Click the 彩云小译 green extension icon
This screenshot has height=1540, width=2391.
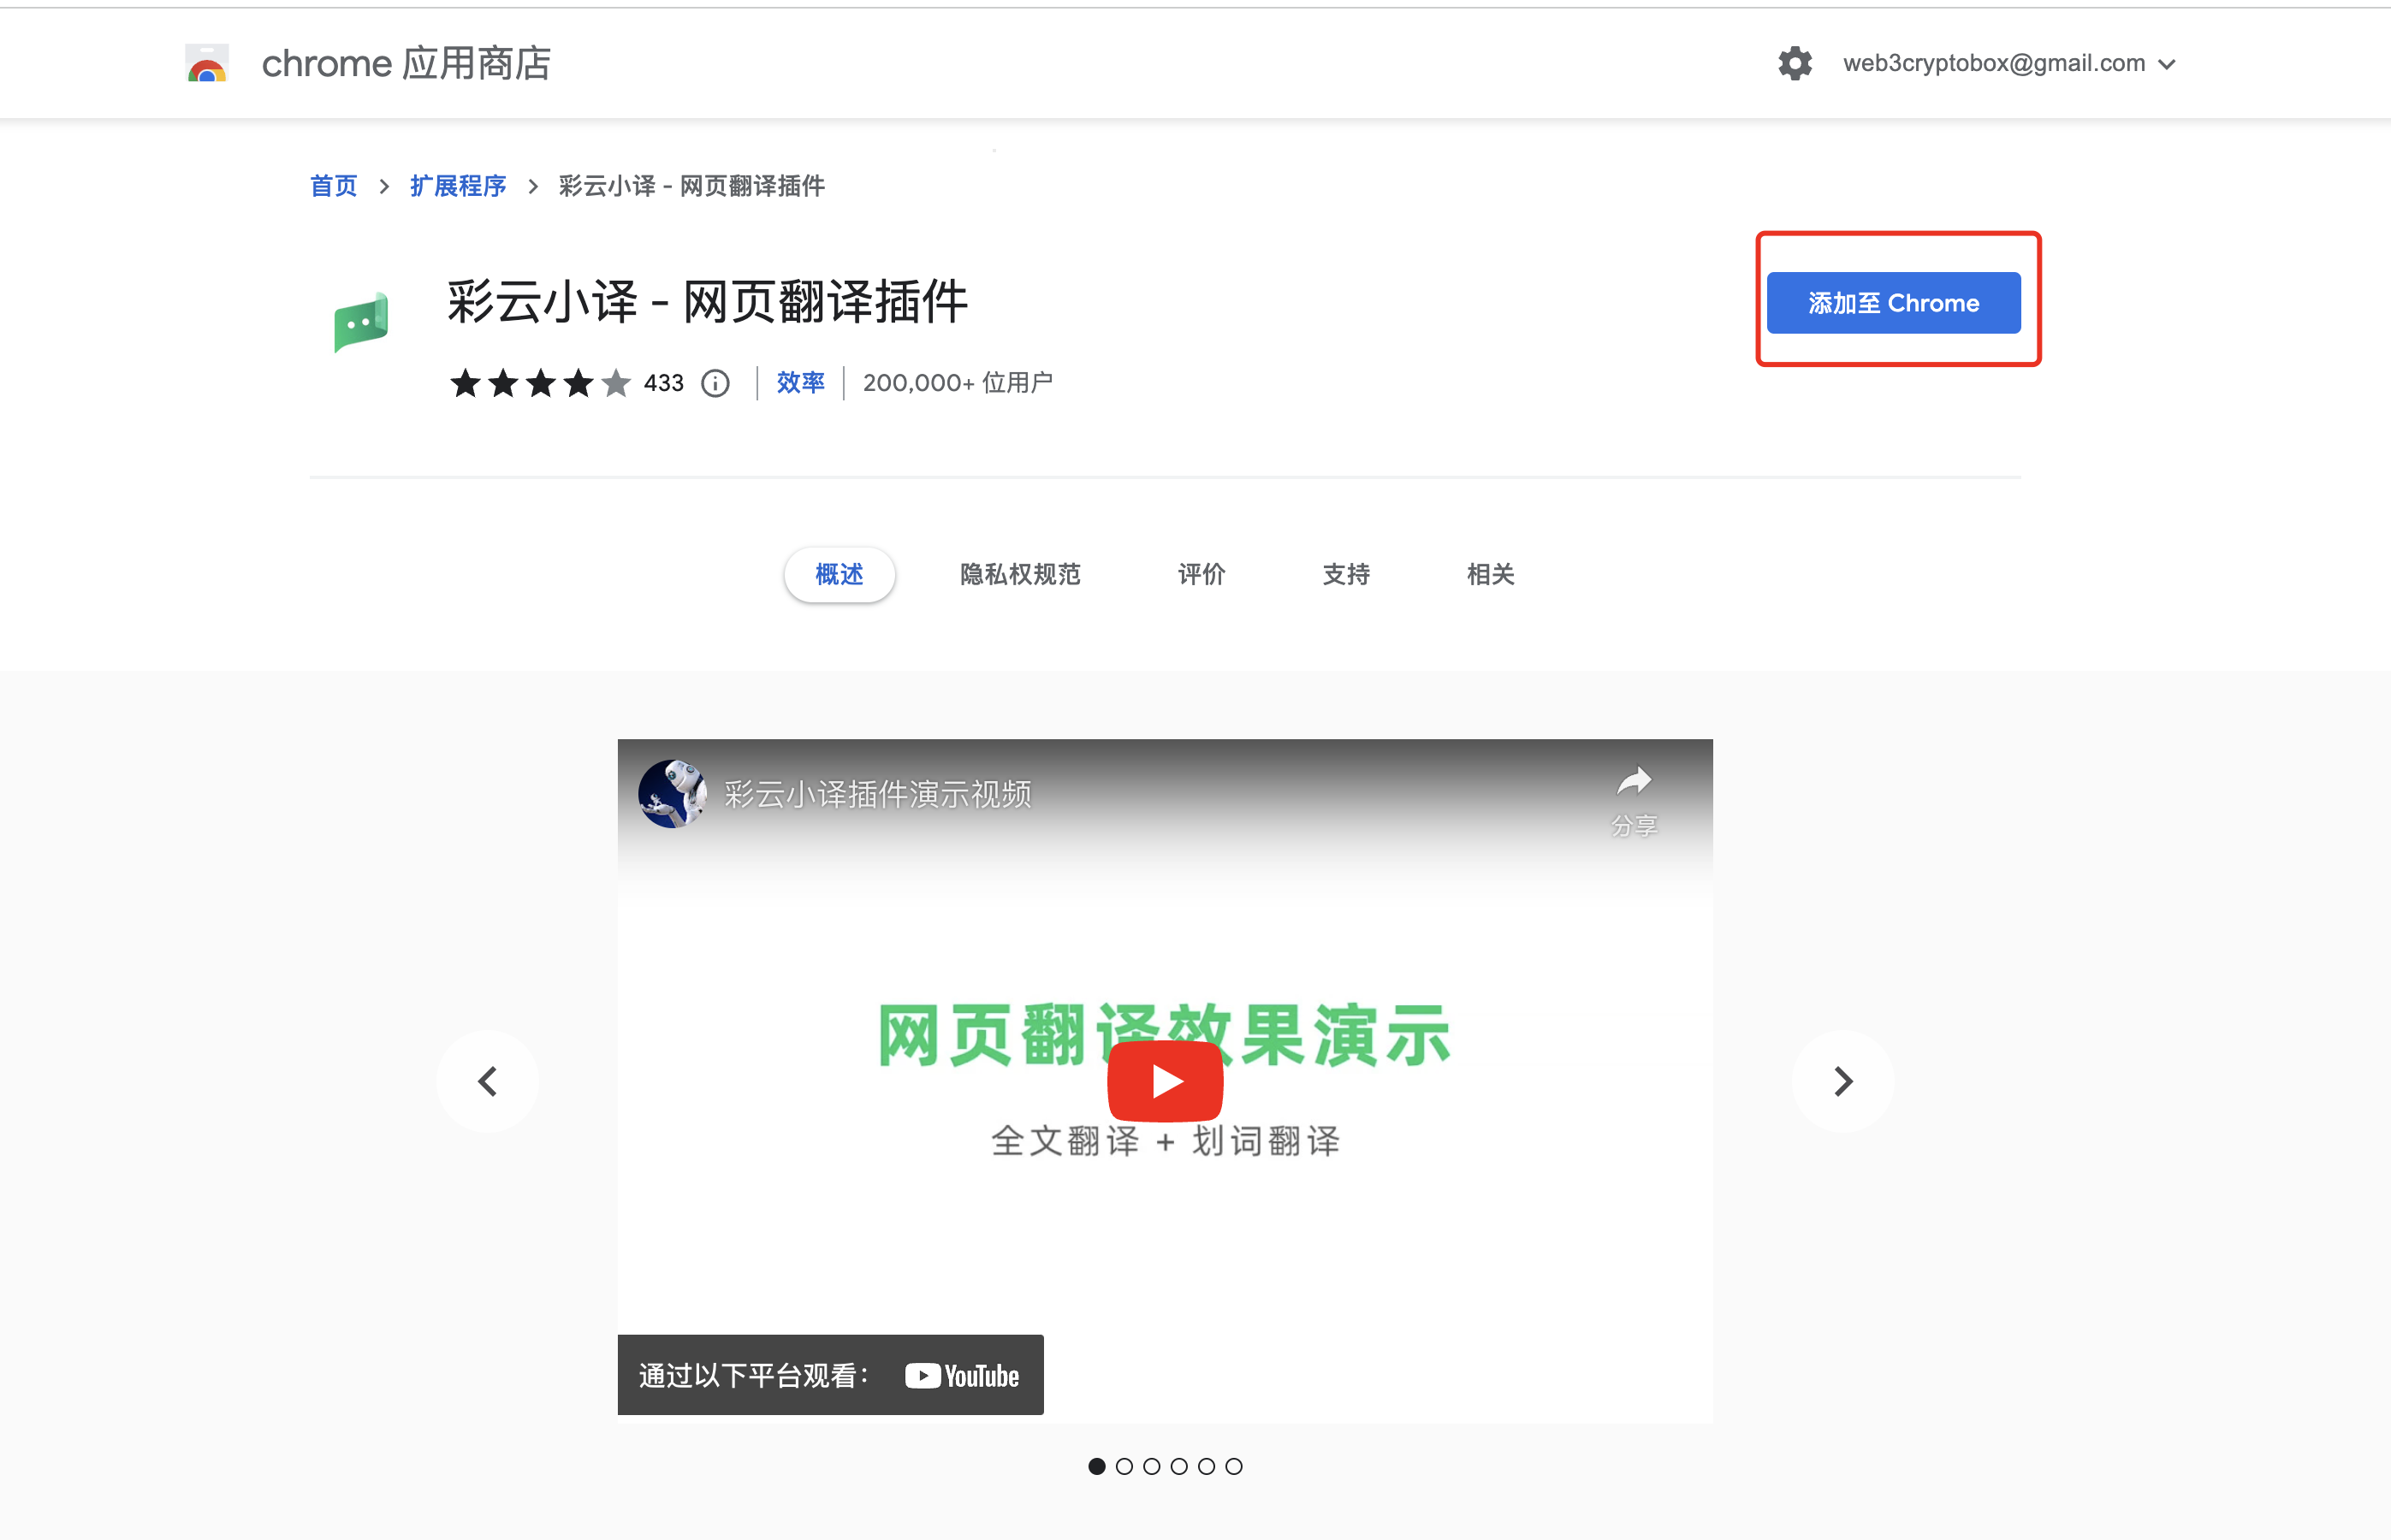361,322
